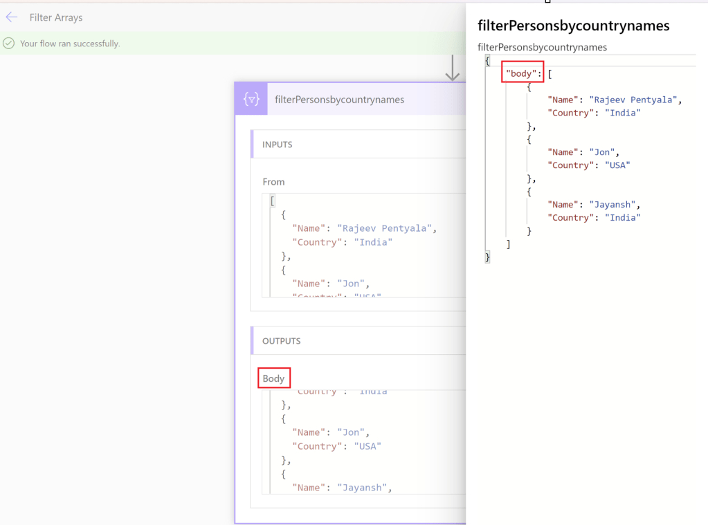
Task: Click the opening bracket in From input box
Action: (x=273, y=201)
